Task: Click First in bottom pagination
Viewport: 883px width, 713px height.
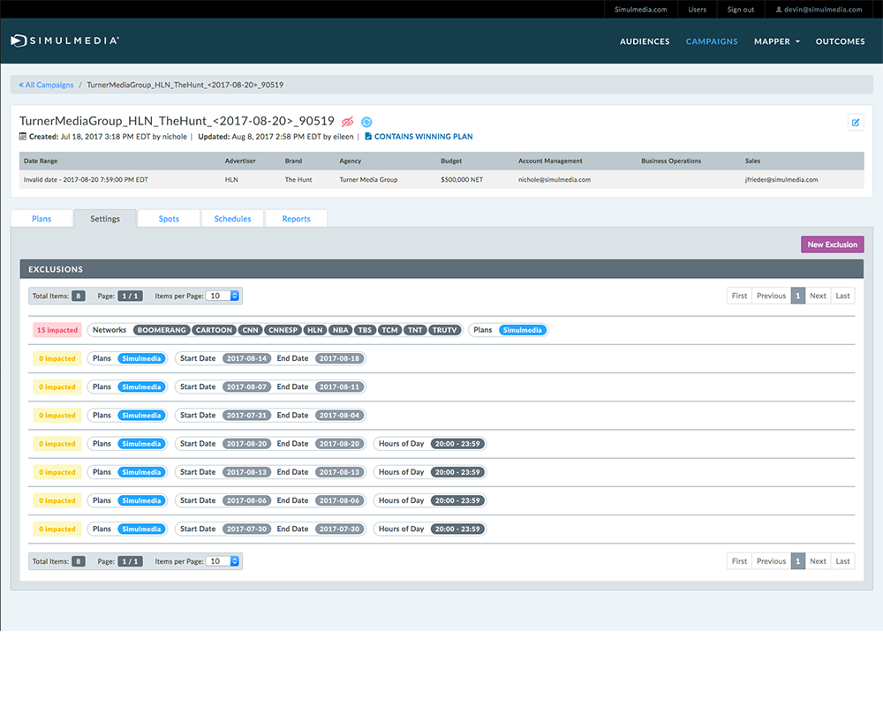Action: pos(739,561)
